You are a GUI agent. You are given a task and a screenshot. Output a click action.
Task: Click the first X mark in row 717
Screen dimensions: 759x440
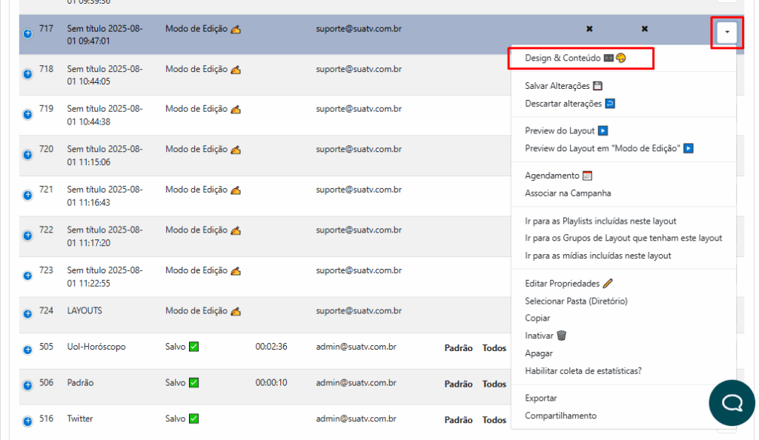(x=589, y=29)
